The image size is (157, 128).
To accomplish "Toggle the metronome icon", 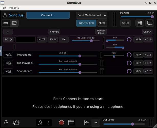I will click(x=40, y=123).
